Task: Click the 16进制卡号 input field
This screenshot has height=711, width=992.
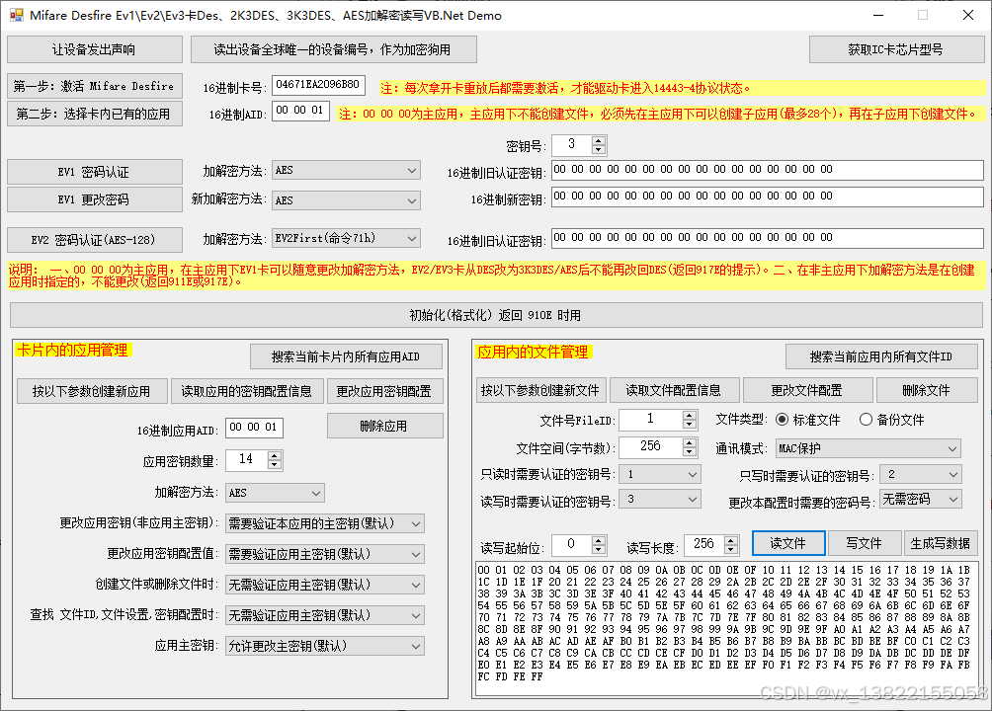Action: click(x=318, y=85)
